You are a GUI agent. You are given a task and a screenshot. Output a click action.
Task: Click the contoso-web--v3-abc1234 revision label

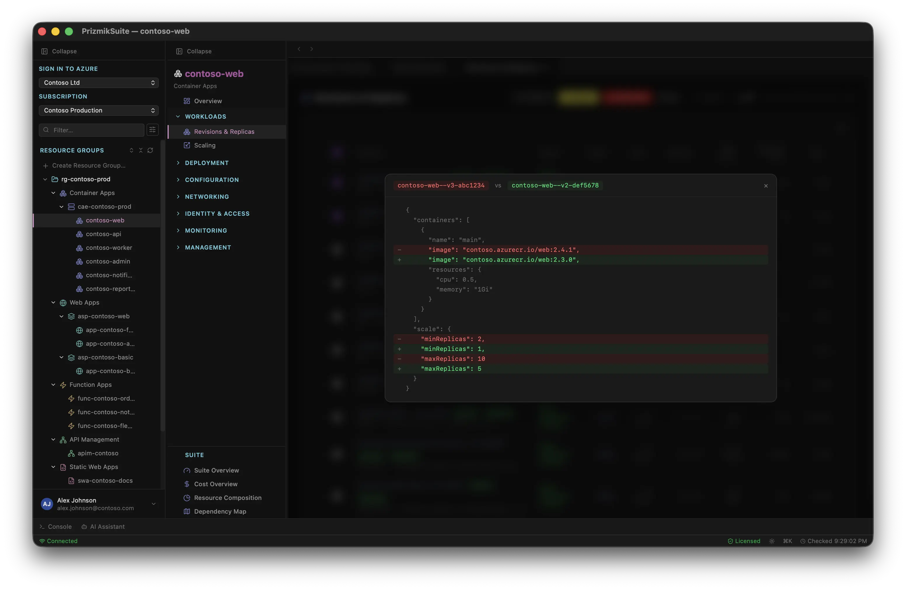click(441, 185)
